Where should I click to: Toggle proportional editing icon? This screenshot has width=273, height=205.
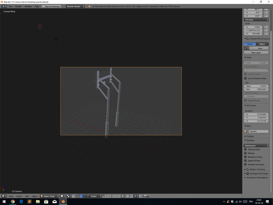point(127,196)
